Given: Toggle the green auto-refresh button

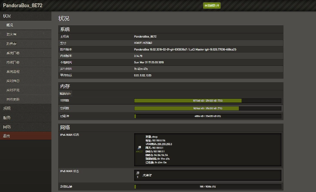Looking at the screenshot, I should pyautogui.click(x=212, y=5).
